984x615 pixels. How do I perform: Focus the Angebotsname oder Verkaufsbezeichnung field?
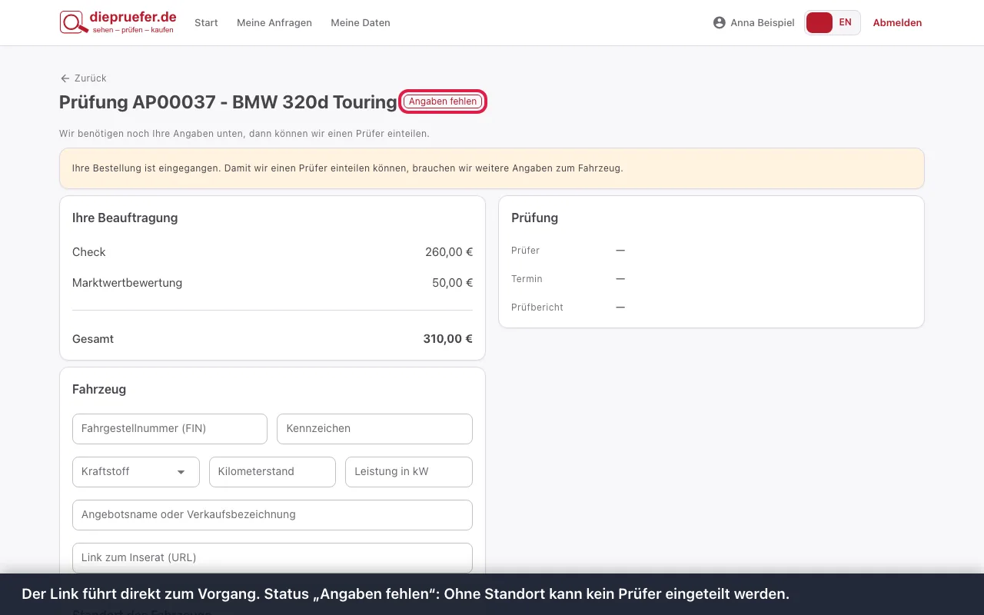(272, 515)
